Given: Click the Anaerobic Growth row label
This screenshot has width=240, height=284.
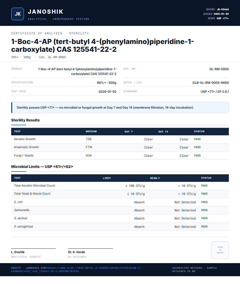Looking at the screenshot, I should click(26, 147).
